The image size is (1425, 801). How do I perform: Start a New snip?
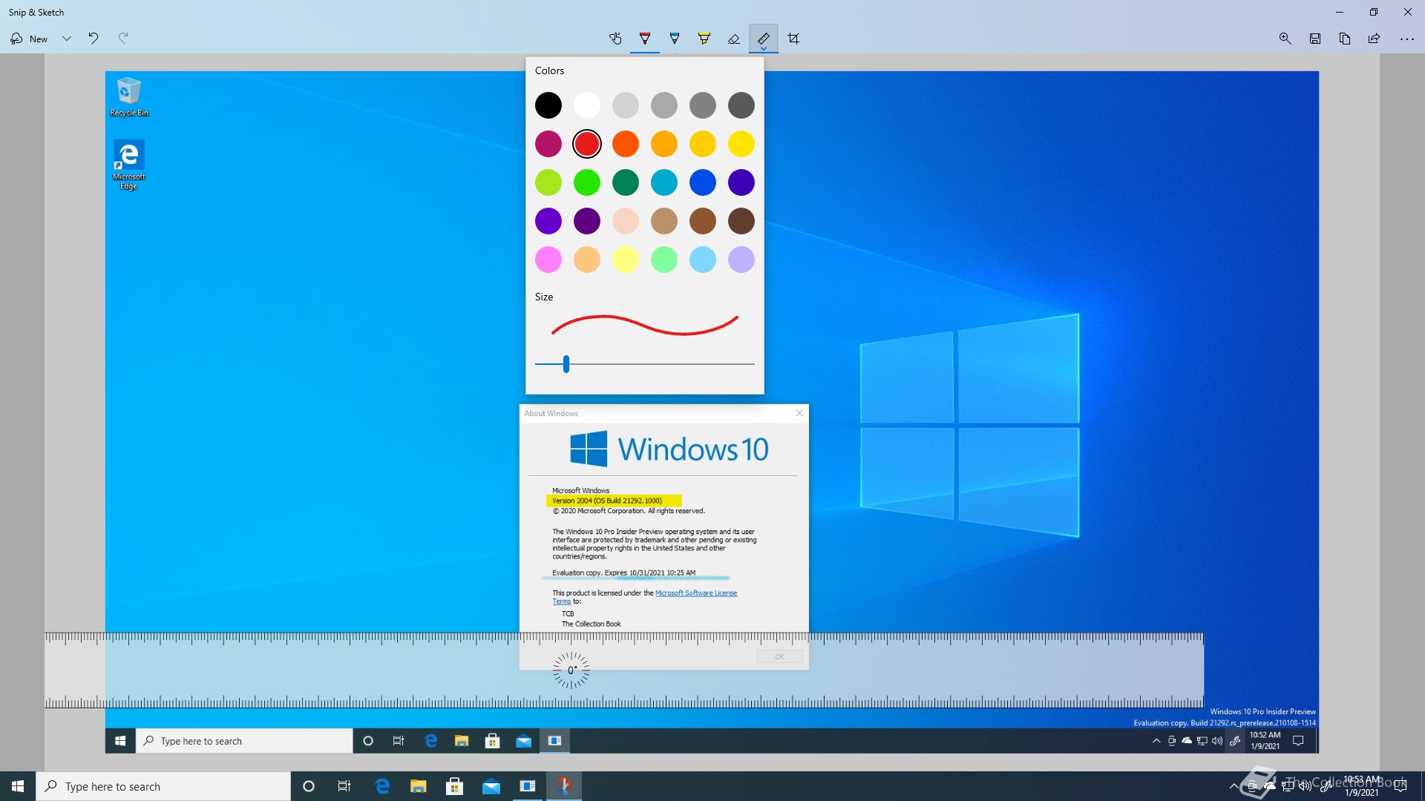30,39
